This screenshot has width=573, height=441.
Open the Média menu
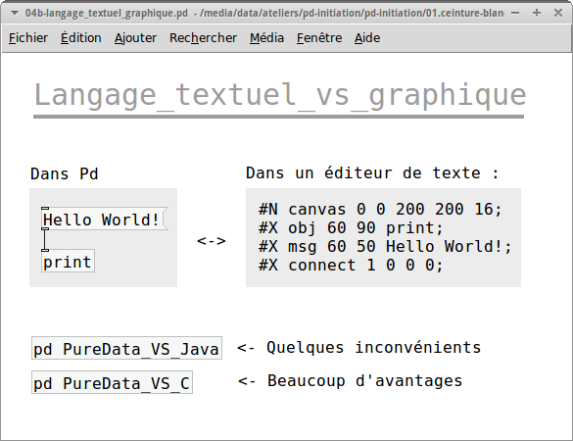point(266,38)
